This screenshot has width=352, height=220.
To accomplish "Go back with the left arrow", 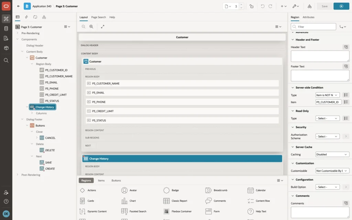I will (x=19, y=6).
